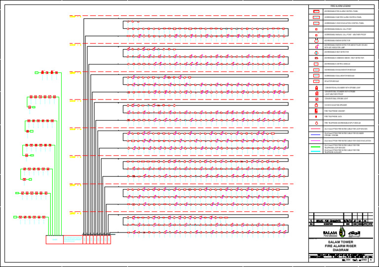Select the sub fire alarm control panel symbol
This screenshot has width=379, height=267.
click(316, 17)
